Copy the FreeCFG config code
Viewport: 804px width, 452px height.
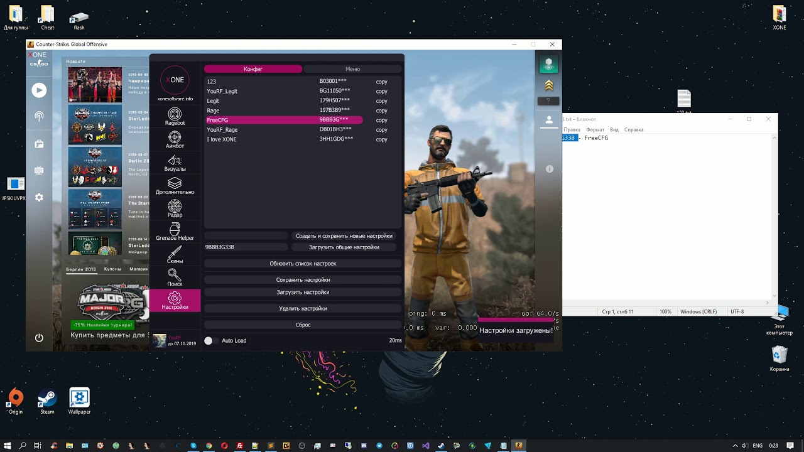pos(381,120)
